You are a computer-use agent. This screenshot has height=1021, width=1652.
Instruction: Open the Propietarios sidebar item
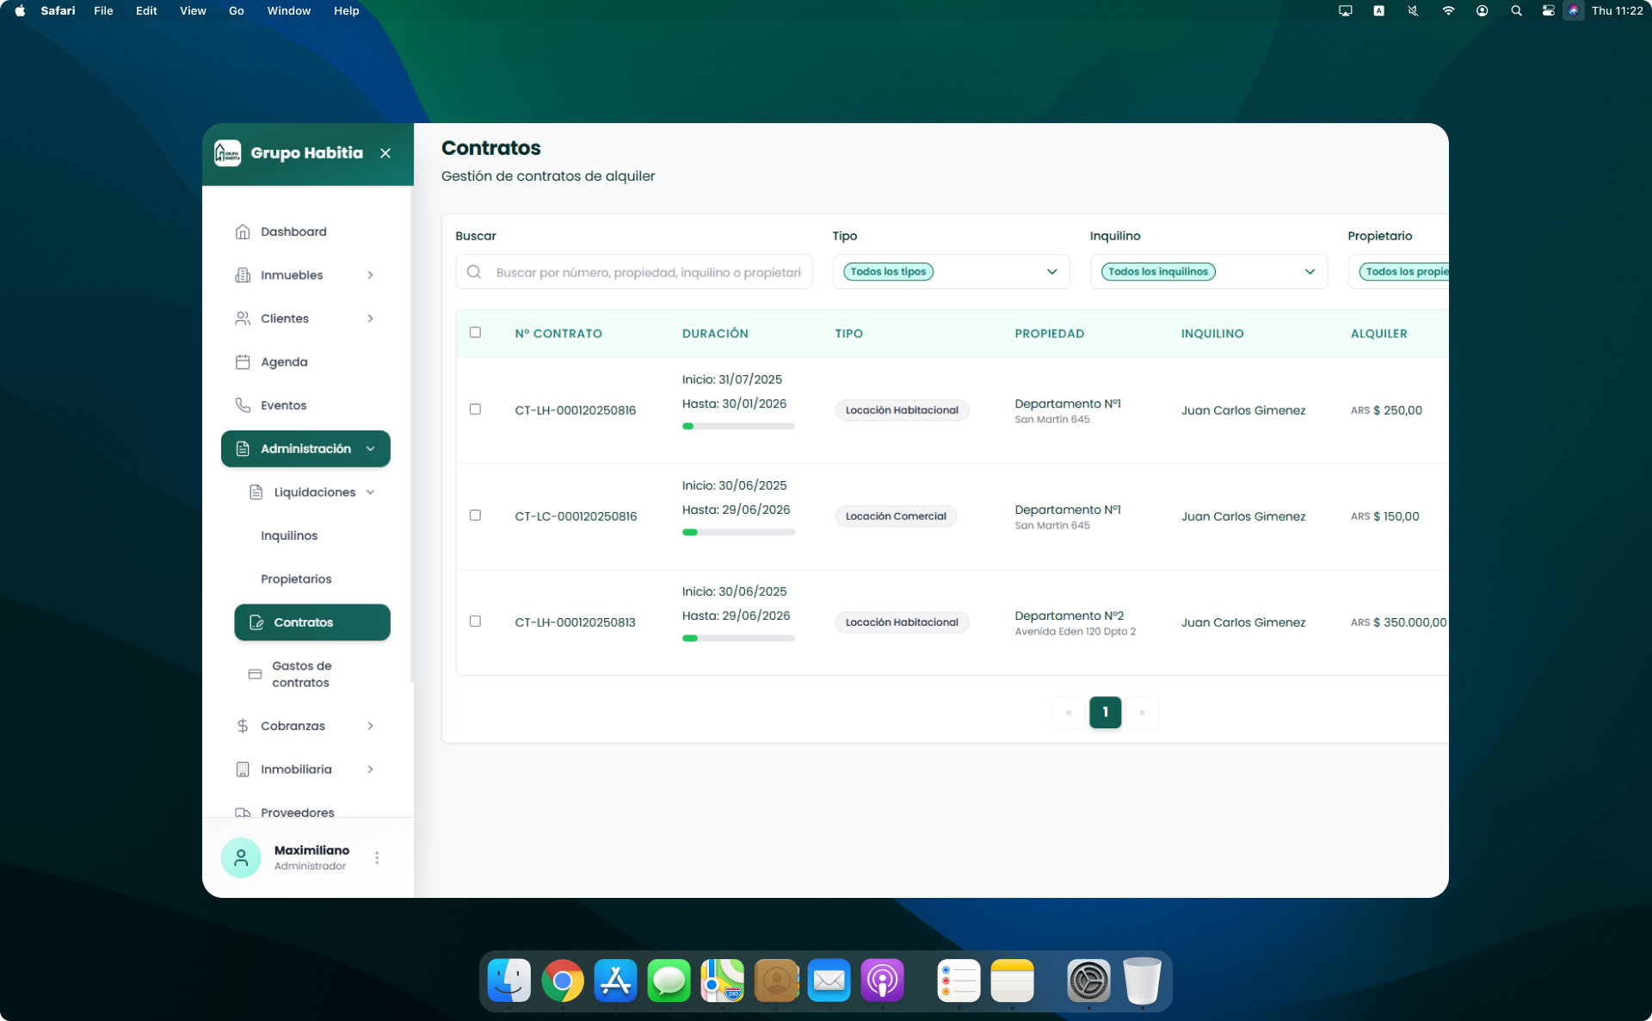pyautogui.click(x=296, y=579)
